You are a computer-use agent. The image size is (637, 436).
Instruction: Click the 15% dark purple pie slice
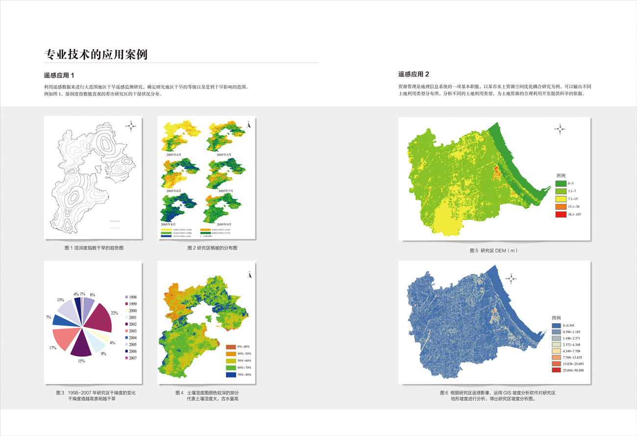(81, 344)
